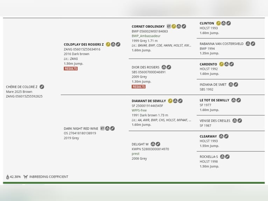Click the edit pencil icon for Rockella-S
268x201 pixels.
pos(227,157)
